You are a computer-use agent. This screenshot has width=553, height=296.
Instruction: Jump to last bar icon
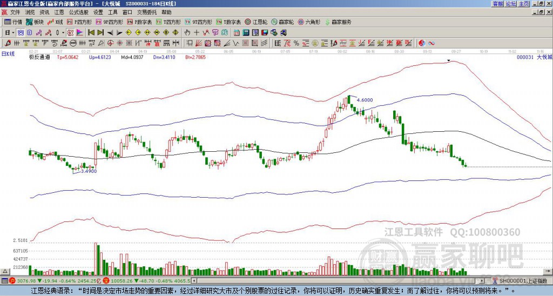click(x=100, y=33)
